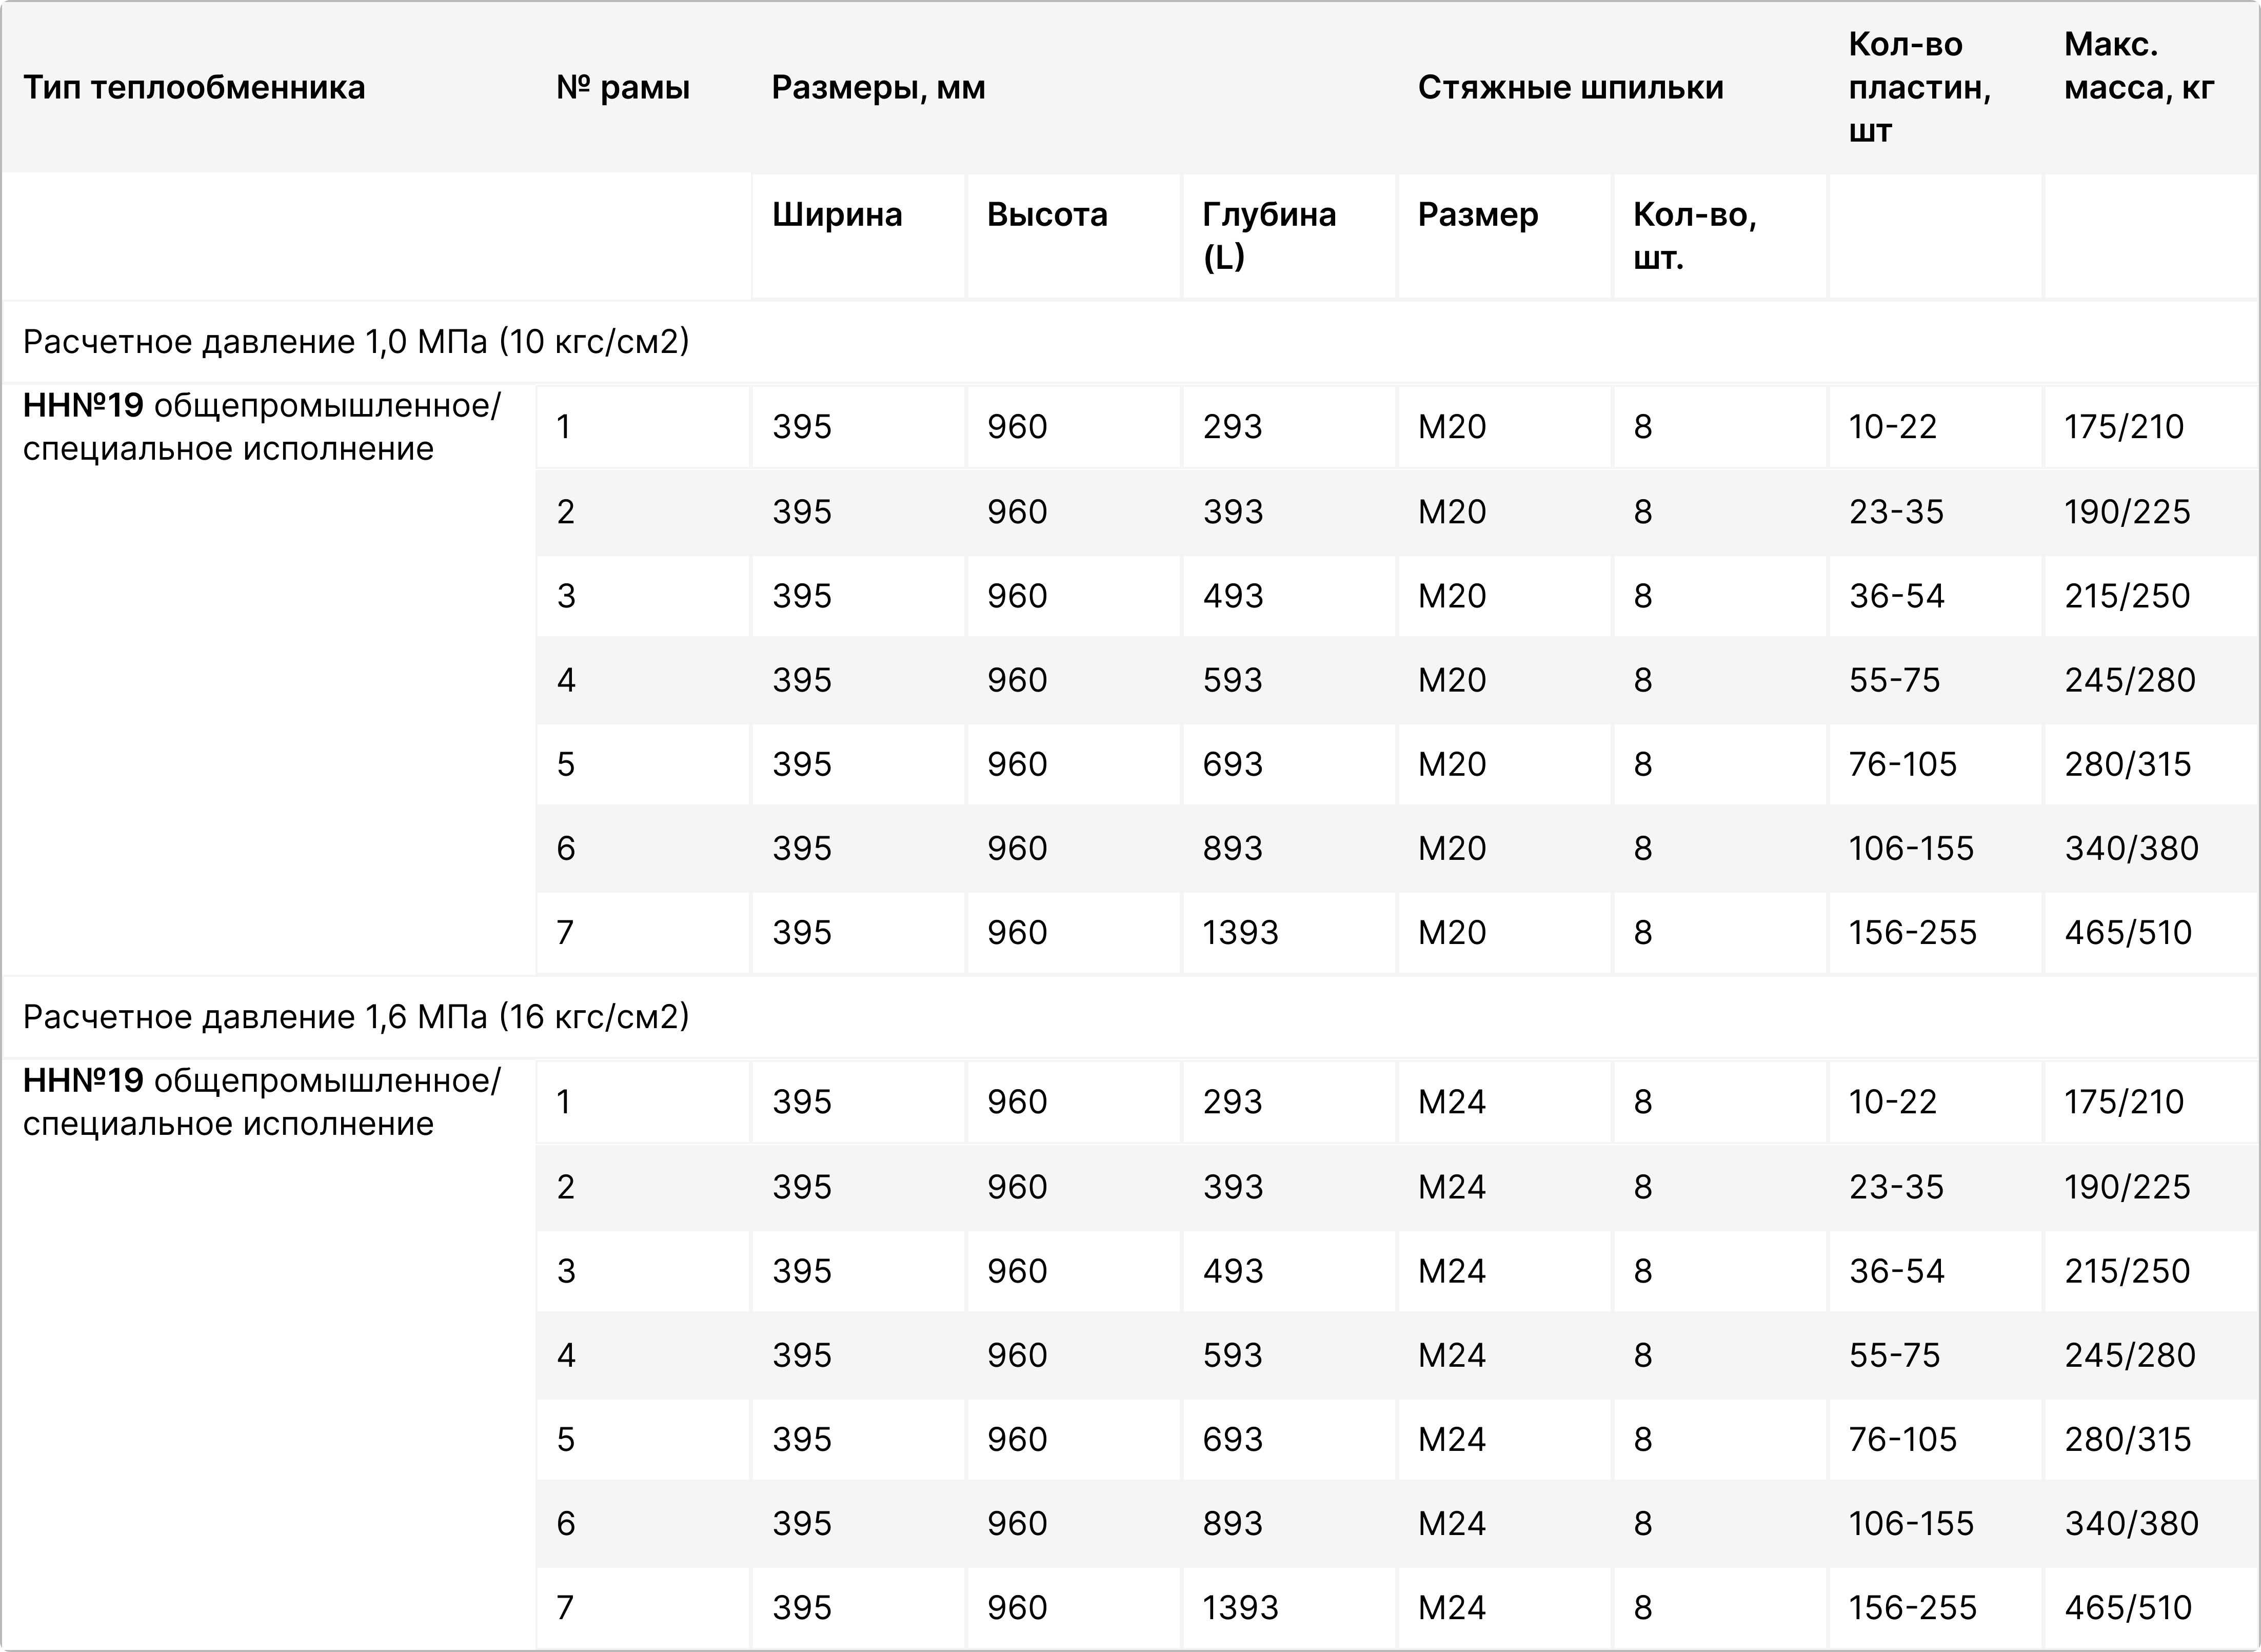Click the 'Ширина' subheader cell
Screen dimensions: 2261x1652
(837, 215)
